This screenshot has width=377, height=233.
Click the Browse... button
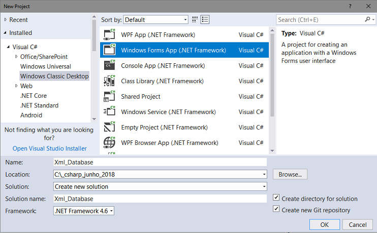coord(290,174)
